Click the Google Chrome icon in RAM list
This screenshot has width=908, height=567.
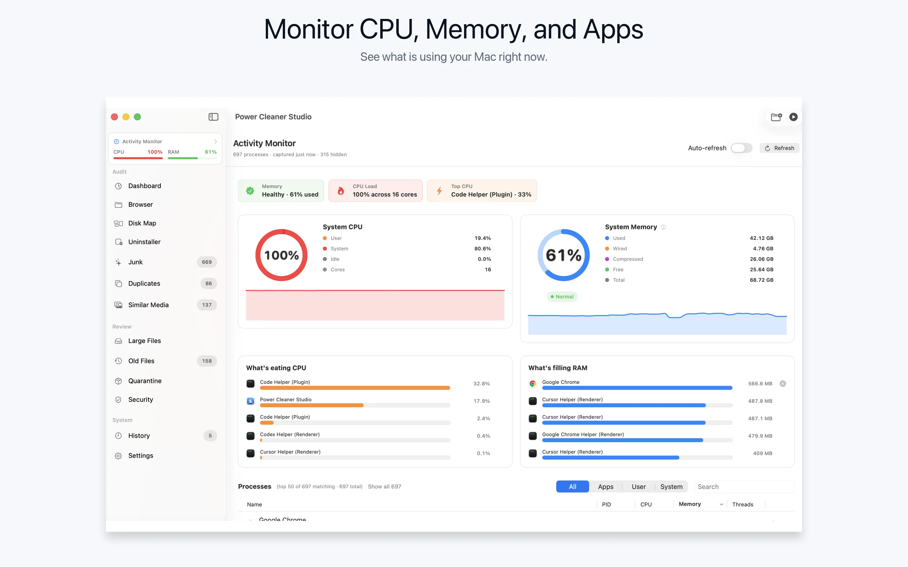point(533,384)
